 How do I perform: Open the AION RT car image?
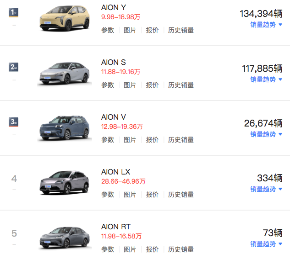[x=65, y=238]
